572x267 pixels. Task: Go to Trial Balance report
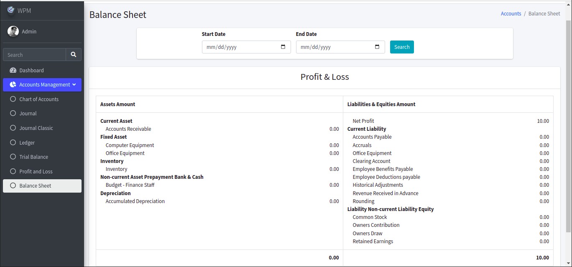33,157
